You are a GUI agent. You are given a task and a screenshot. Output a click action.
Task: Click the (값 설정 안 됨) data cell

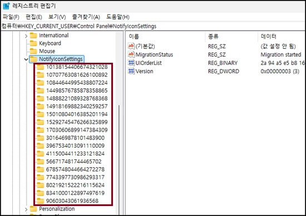point(278,46)
